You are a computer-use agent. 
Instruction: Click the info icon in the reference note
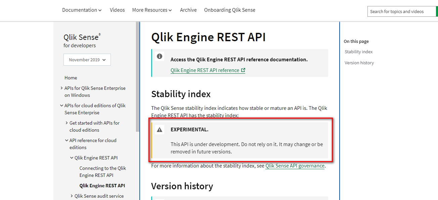[160, 56]
